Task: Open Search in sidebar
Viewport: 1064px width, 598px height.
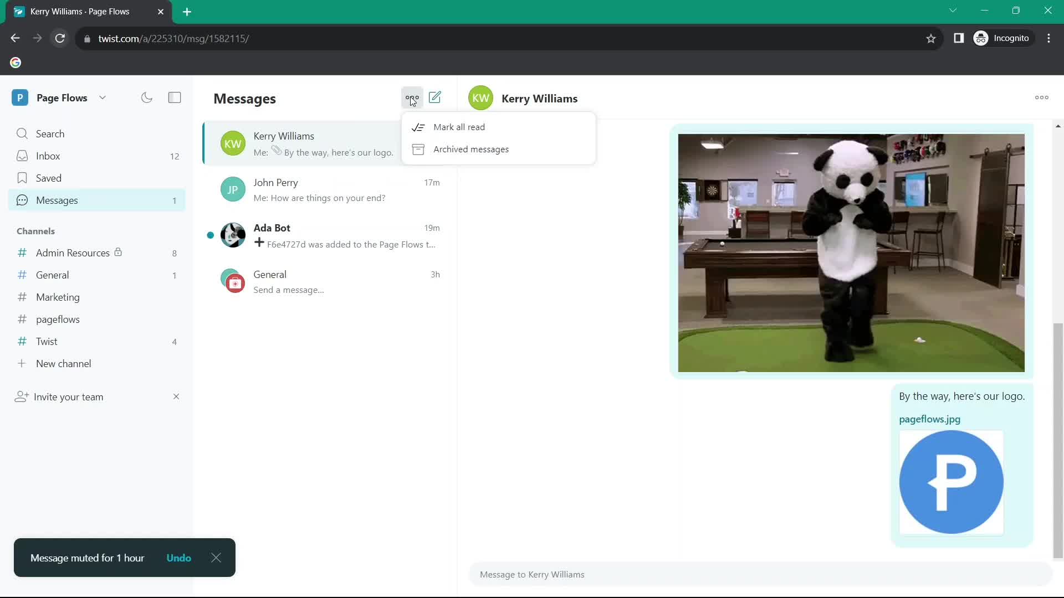Action: pyautogui.click(x=97, y=133)
